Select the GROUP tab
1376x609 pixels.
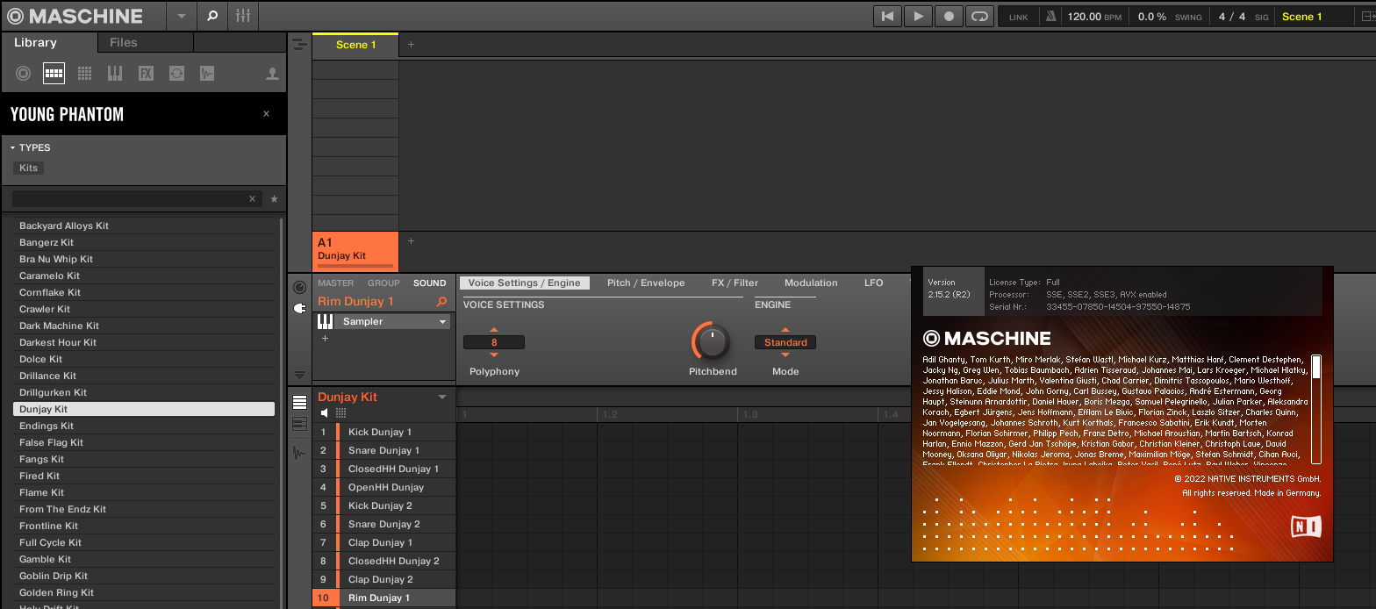point(383,283)
